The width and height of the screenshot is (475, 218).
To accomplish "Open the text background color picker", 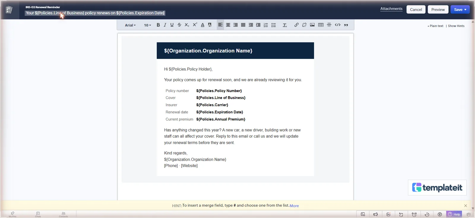I will pyautogui.click(x=210, y=25).
